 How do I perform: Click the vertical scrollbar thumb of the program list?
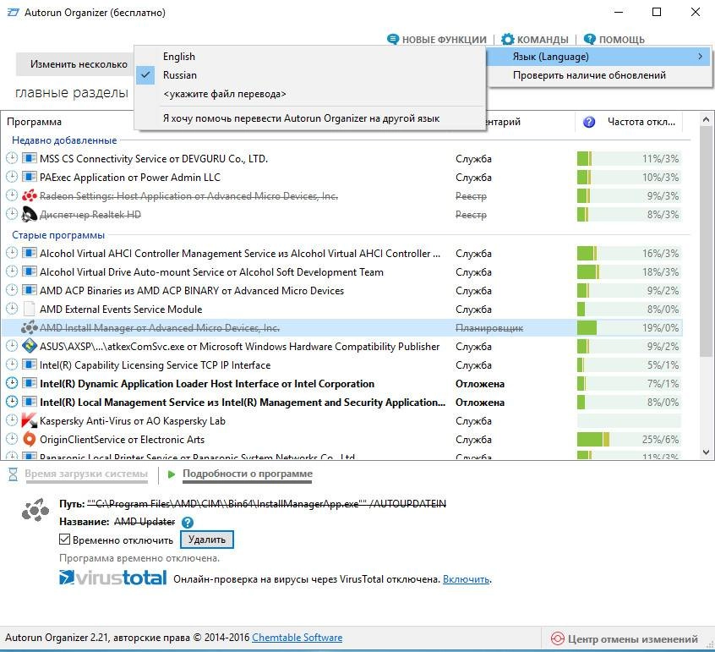(x=706, y=242)
